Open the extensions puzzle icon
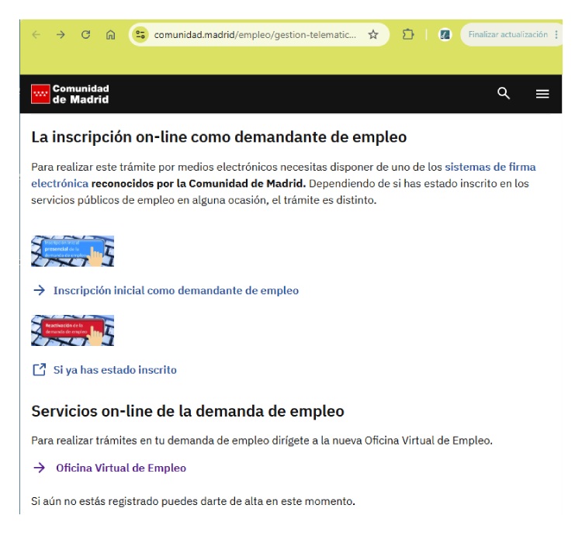 (x=408, y=34)
